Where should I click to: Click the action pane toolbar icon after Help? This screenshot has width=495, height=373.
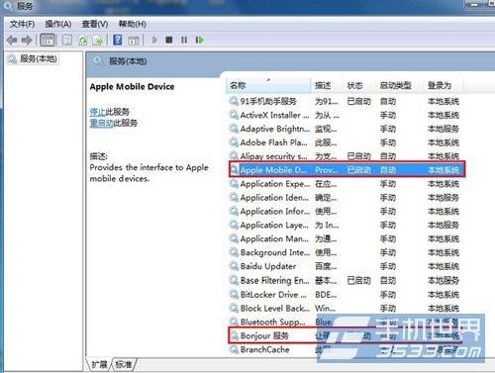134,41
